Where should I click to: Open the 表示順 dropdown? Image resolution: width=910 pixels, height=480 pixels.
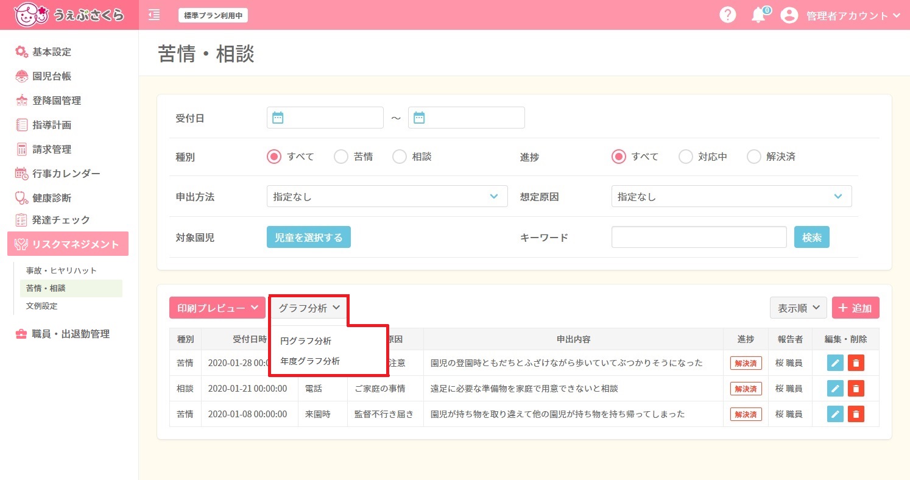pos(799,308)
